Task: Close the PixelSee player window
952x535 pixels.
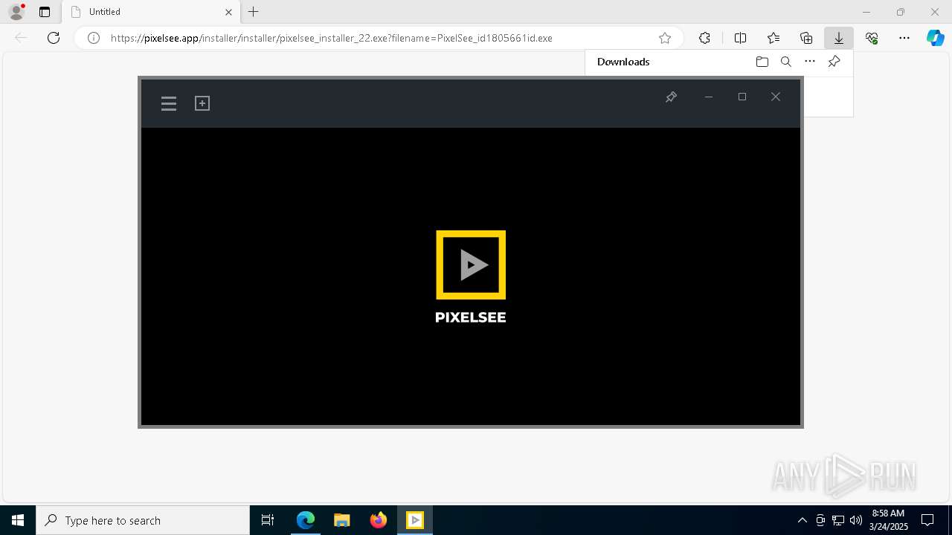Action: [776, 97]
